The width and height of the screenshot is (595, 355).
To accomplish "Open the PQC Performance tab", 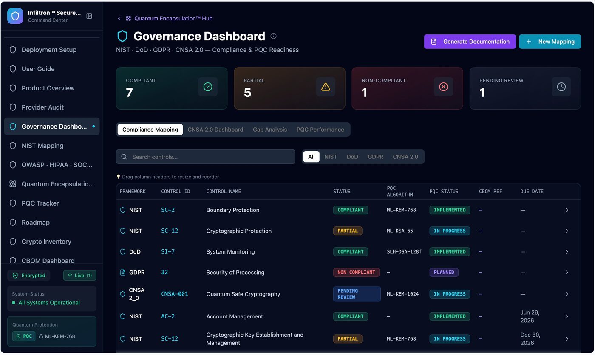I will (x=320, y=130).
